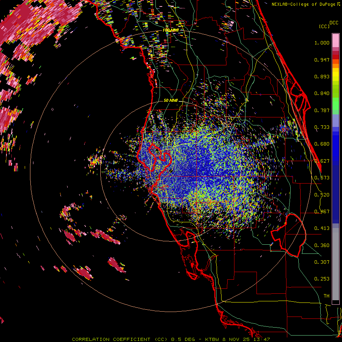Click the 0.413 legend value
The height and width of the screenshot is (342, 342).
[322, 228]
